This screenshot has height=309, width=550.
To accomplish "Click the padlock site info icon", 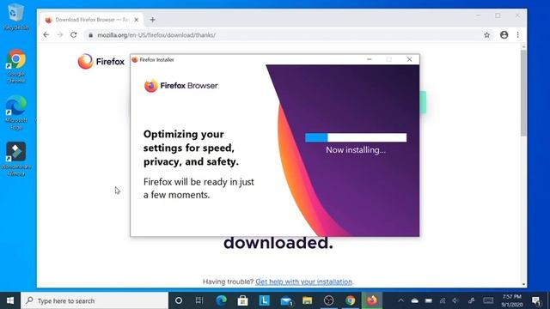I will pos(90,35).
